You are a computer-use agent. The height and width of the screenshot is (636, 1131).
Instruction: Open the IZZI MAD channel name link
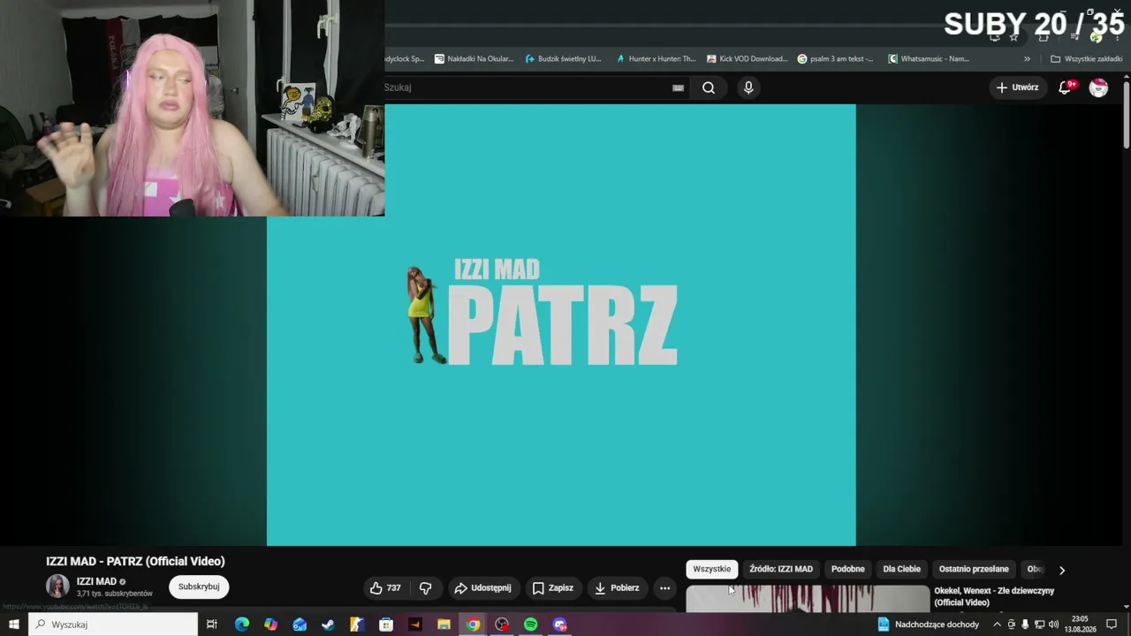tap(96, 581)
